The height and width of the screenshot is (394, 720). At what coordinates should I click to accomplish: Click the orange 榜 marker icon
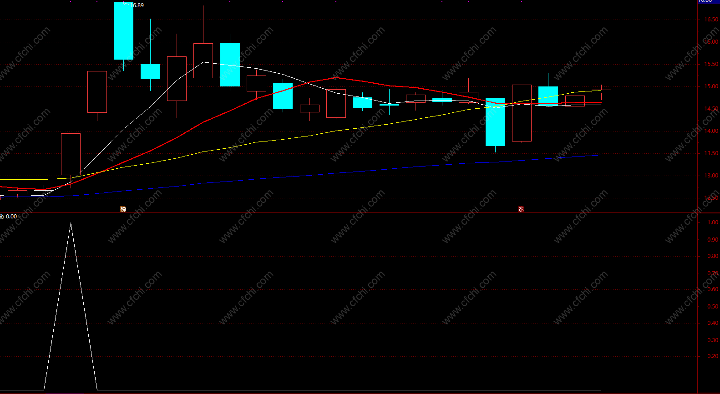point(123,209)
